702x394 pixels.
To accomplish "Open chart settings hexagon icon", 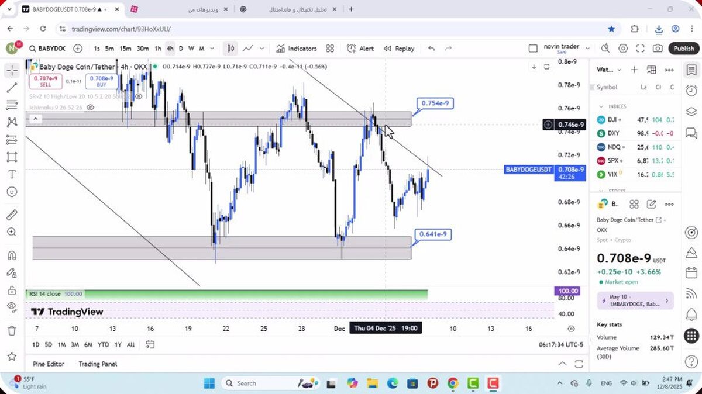I will coord(623,49).
